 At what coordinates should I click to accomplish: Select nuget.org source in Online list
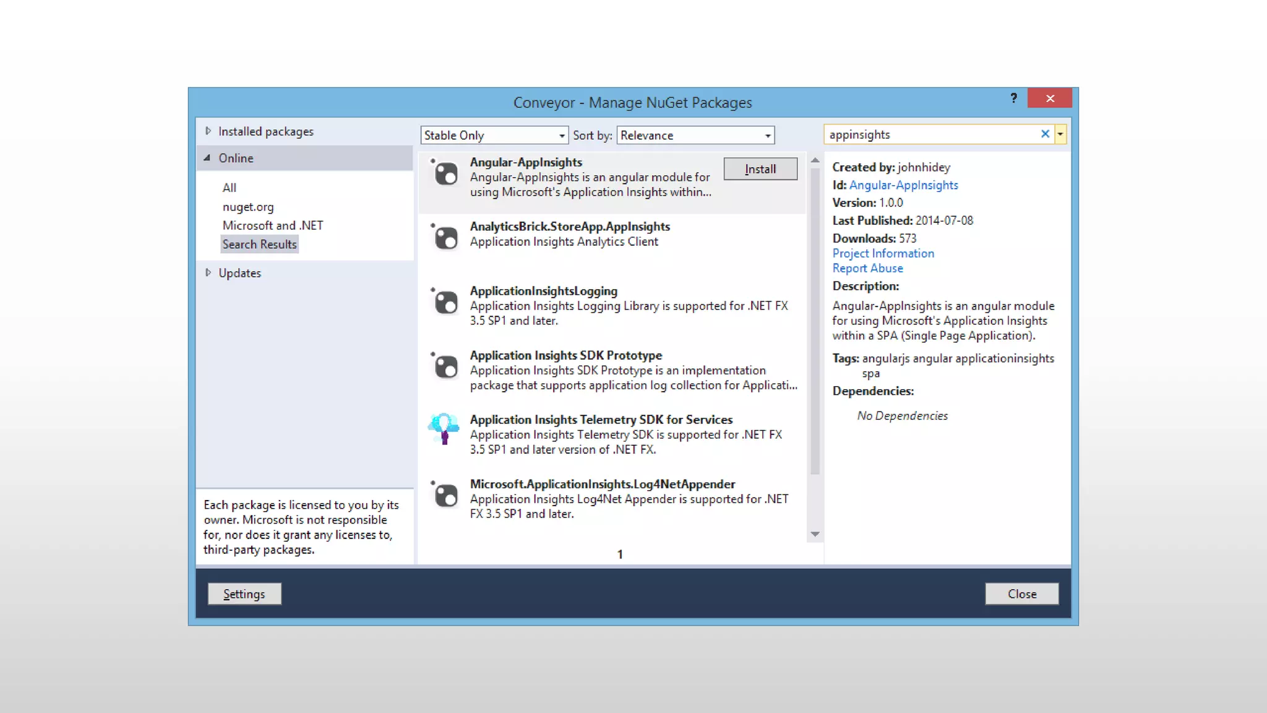click(x=247, y=207)
